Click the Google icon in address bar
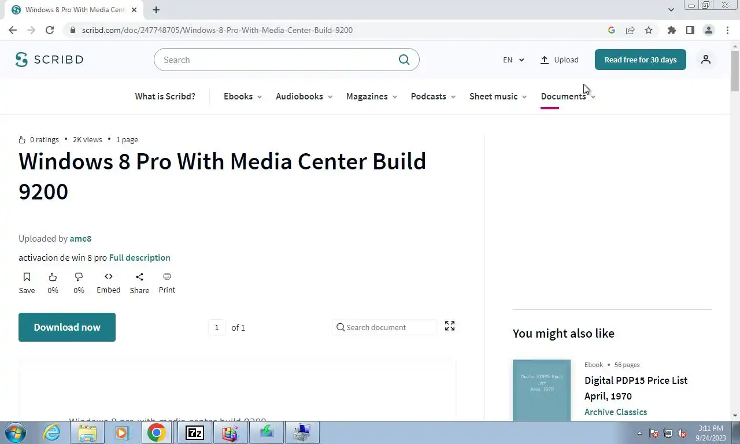This screenshot has height=444, width=740. (x=612, y=30)
